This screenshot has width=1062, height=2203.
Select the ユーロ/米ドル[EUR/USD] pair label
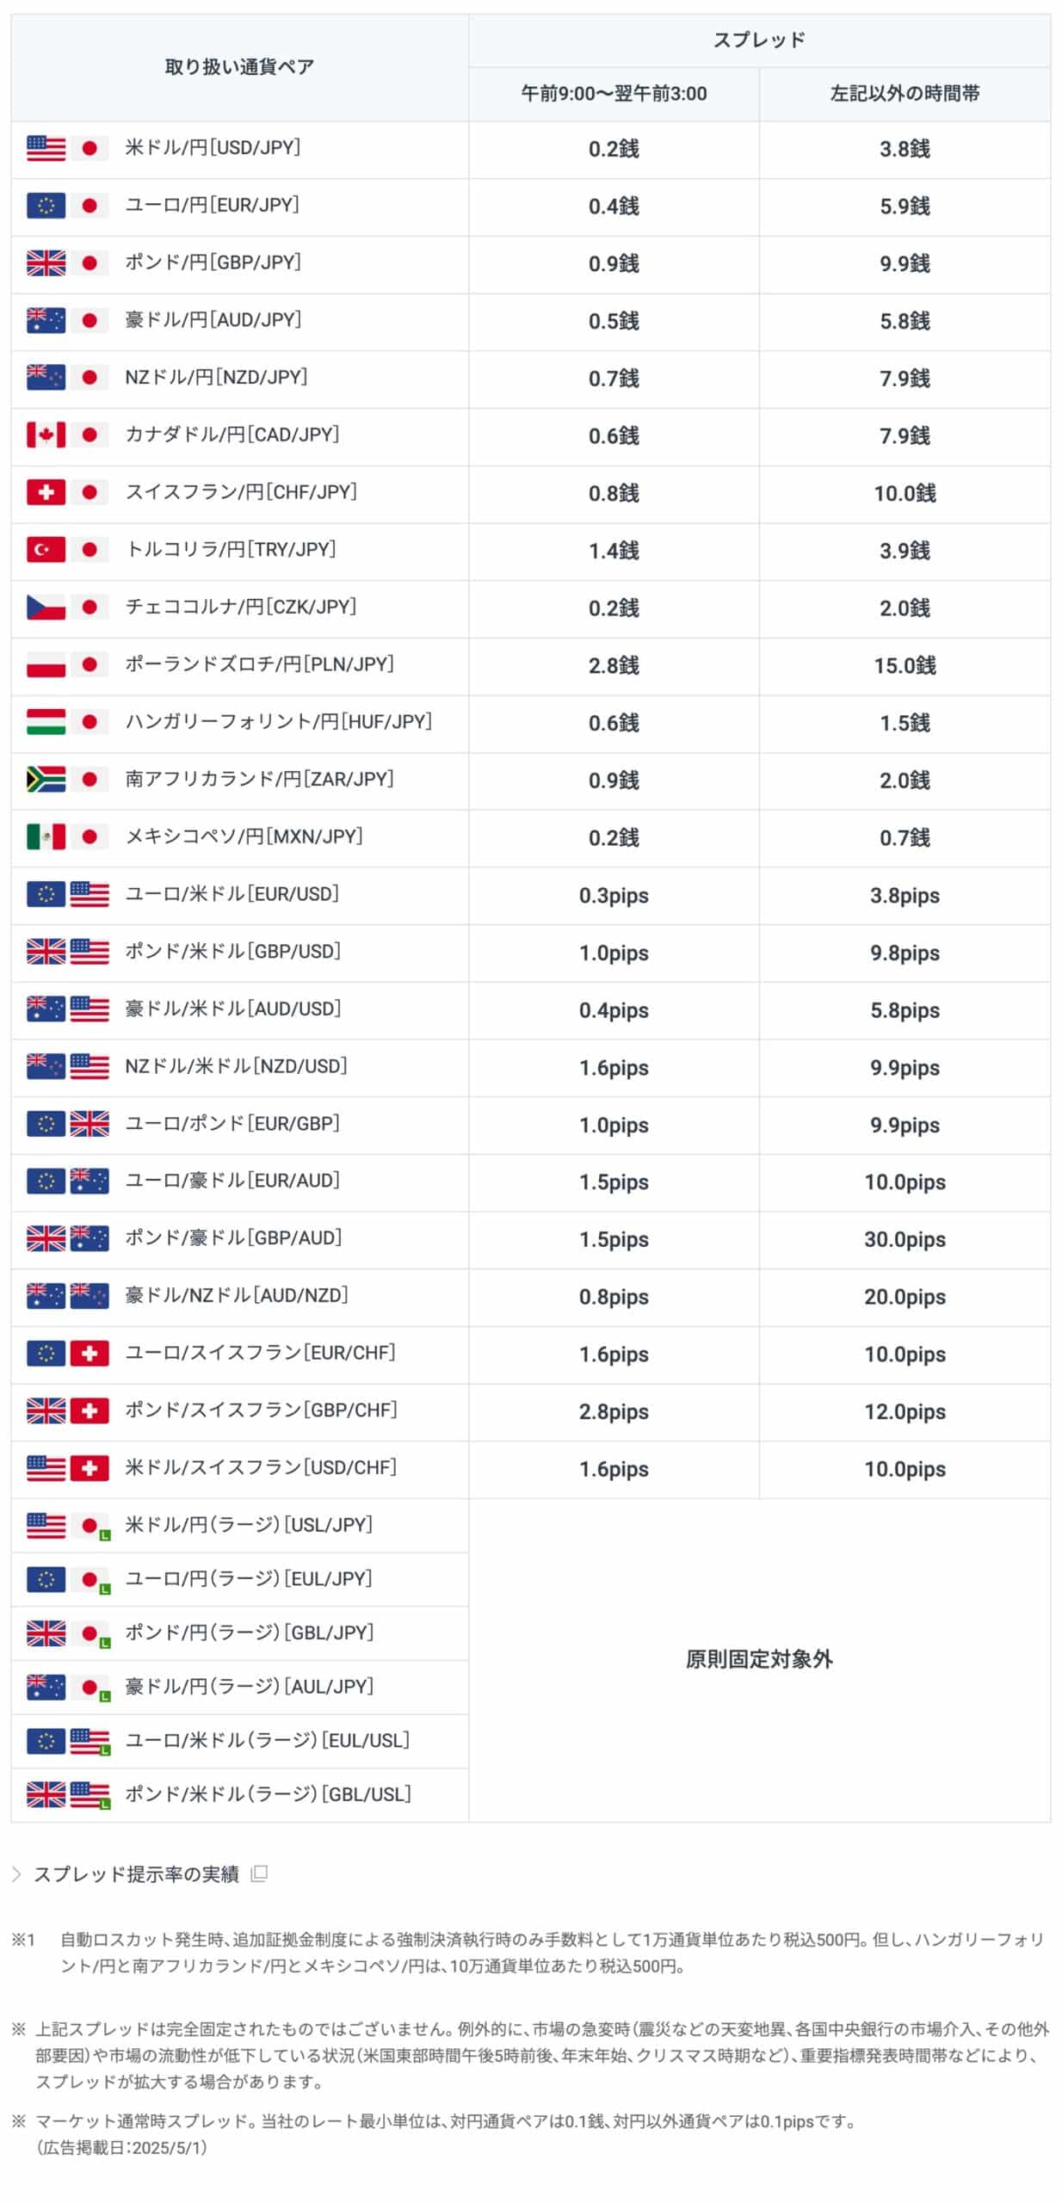tap(232, 894)
